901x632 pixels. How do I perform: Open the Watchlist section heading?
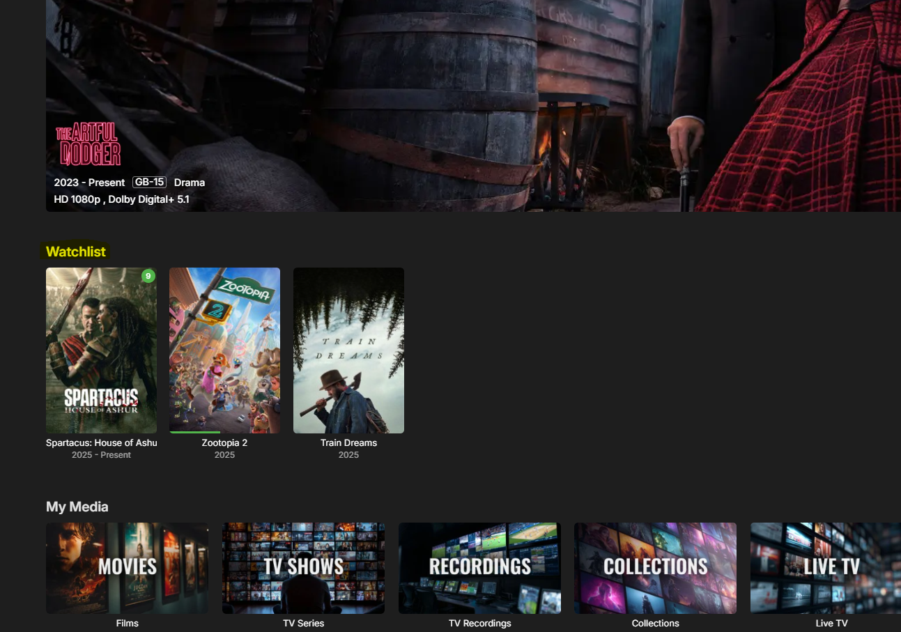click(x=76, y=252)
